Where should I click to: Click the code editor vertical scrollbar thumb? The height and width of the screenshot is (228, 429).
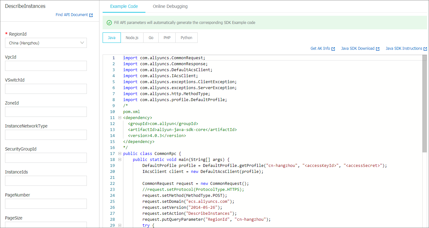pos(425,104)
